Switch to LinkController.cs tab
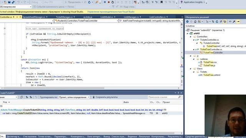The width and height of the screenshot is (246, 138). pyautogui.click(x=157, y=17)
